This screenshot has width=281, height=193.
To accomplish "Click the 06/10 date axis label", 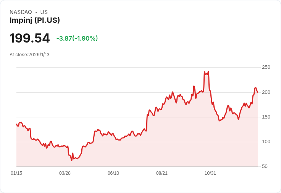I will pyautogui.click(x=113, y=173).
